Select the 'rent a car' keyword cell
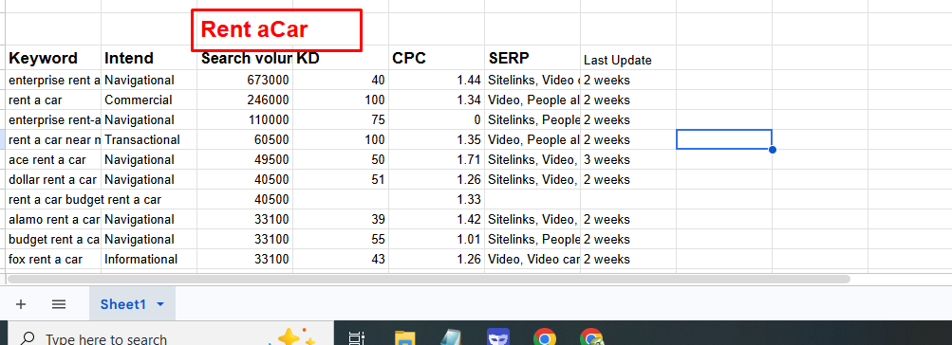Screen dimensions: 952x345 click(53, 100)
